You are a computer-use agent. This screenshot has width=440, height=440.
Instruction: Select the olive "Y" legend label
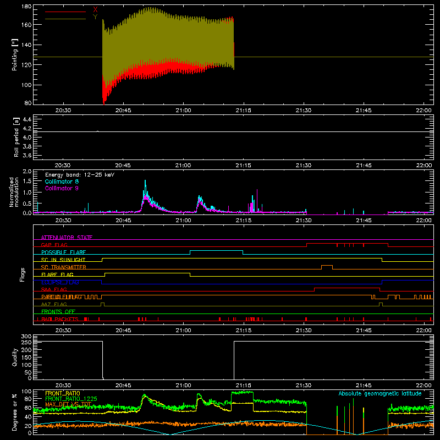pyautogui.click(x=95, y=17)
